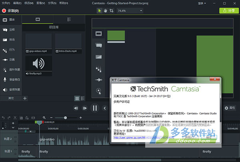Click the green 分享 share button
240x162 pixels.
[229, 10]
